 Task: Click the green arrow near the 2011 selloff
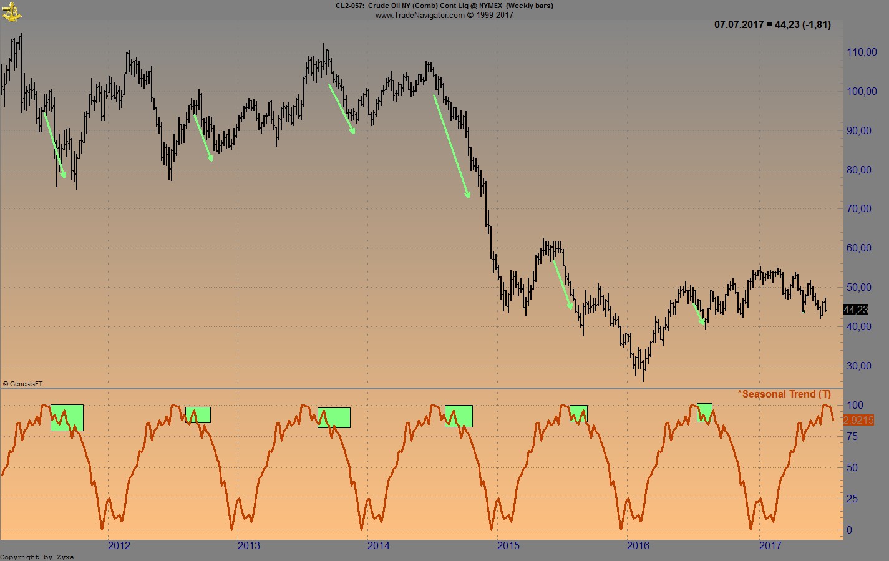click(x=55, y=144)
